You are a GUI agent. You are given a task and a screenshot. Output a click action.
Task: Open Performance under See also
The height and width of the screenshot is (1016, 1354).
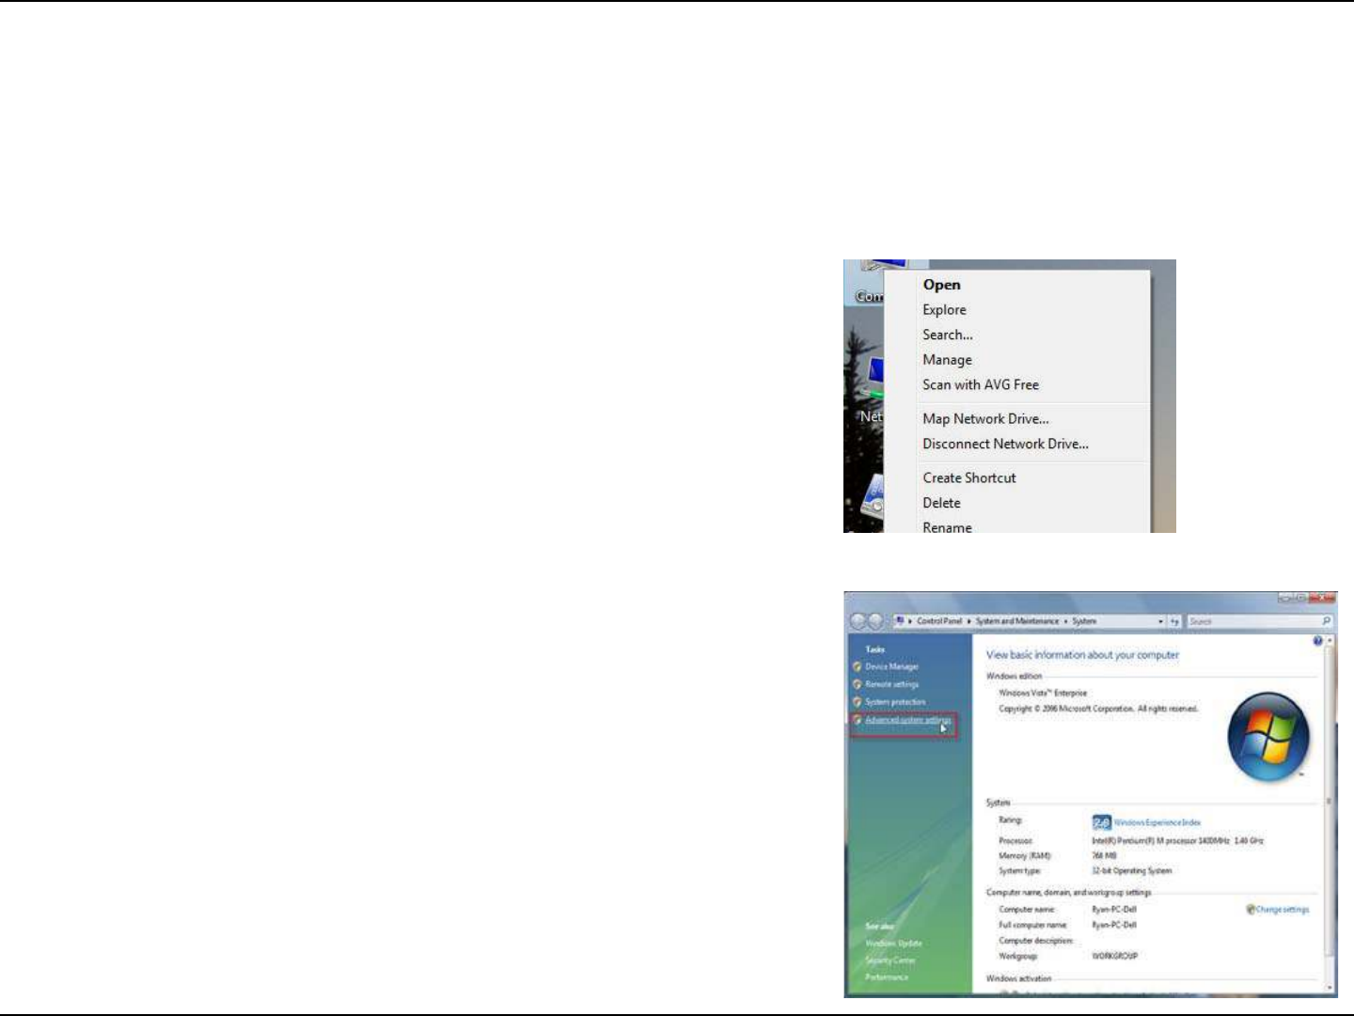[x=887, y=977]
